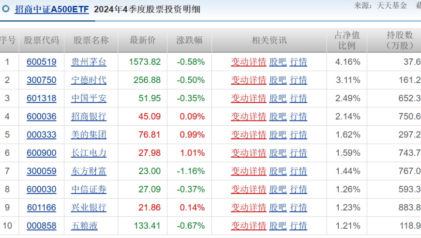Open stock code 600036 link
421x238 pixels.
(x=42, y=117)
